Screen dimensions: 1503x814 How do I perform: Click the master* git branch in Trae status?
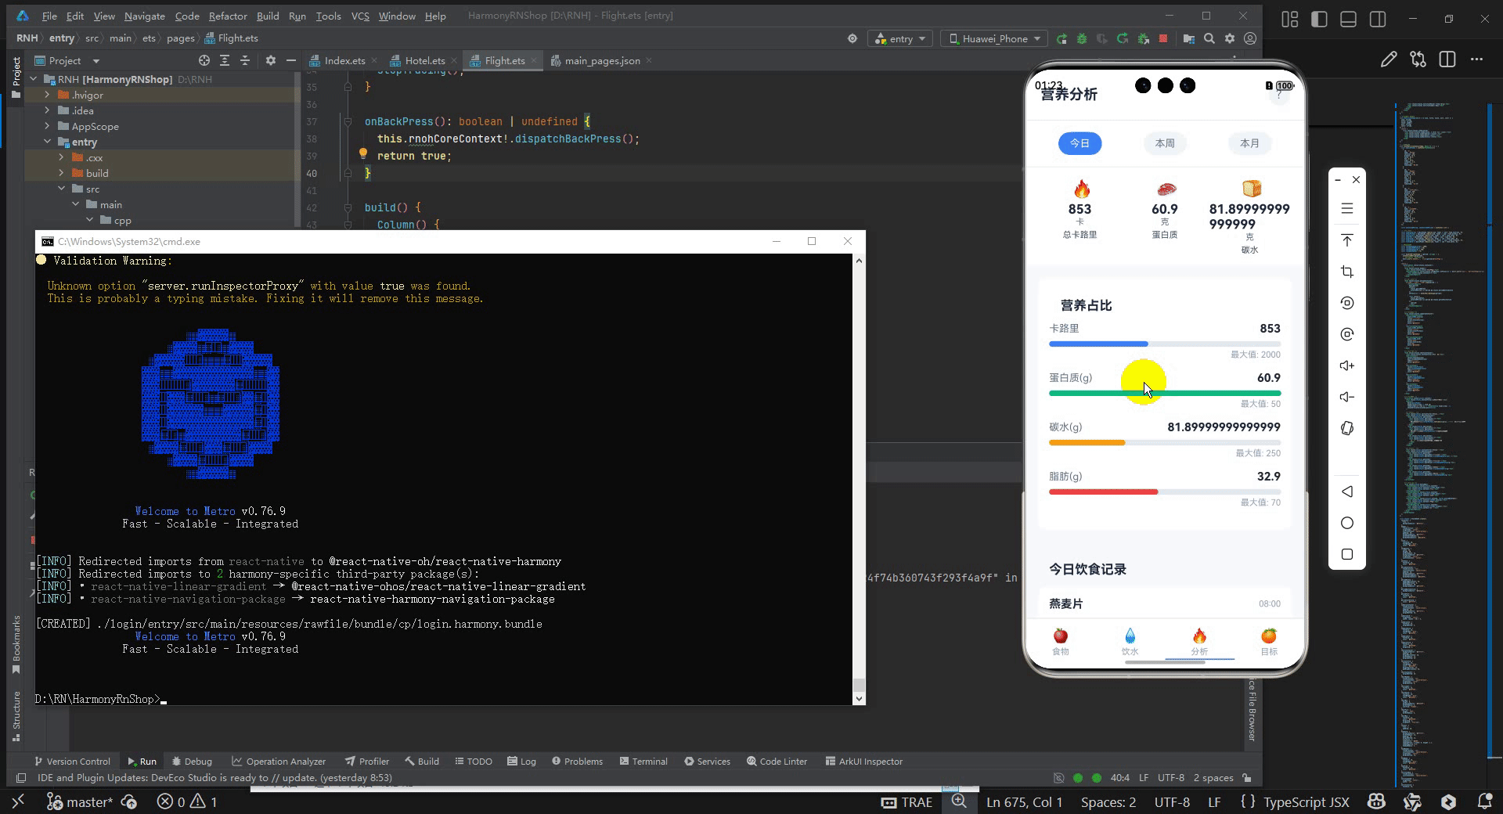[x=80, y=801]
